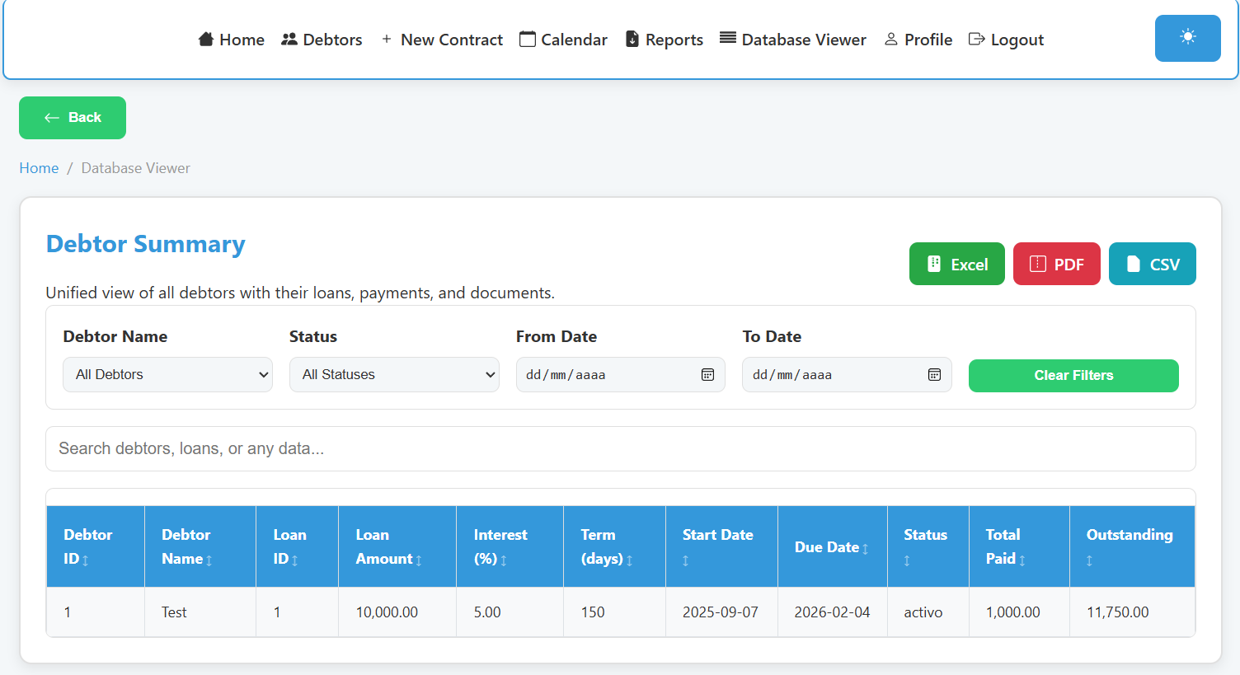Export the table as PDF
1240x675 pixels.
tap(1057, 264)
